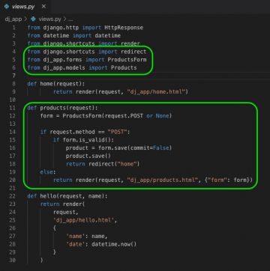Click the "dj_app/products.html" string on line 20

[162, 180]
